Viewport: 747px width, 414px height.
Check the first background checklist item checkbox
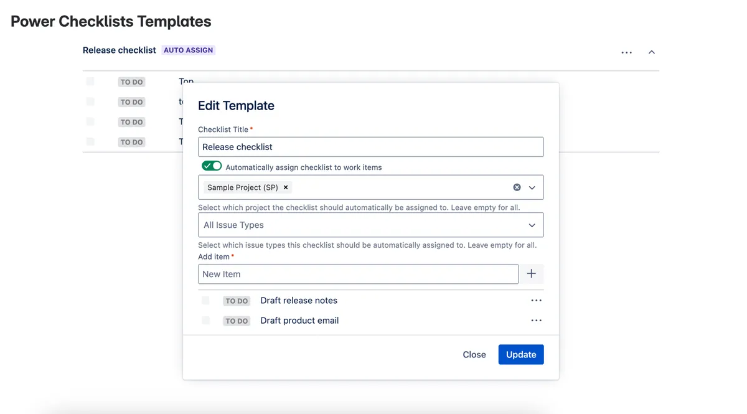coord(90,82)
